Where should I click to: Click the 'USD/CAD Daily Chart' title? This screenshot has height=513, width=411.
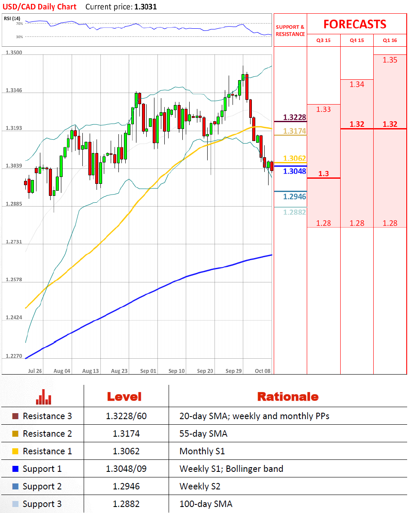[39, 7]
